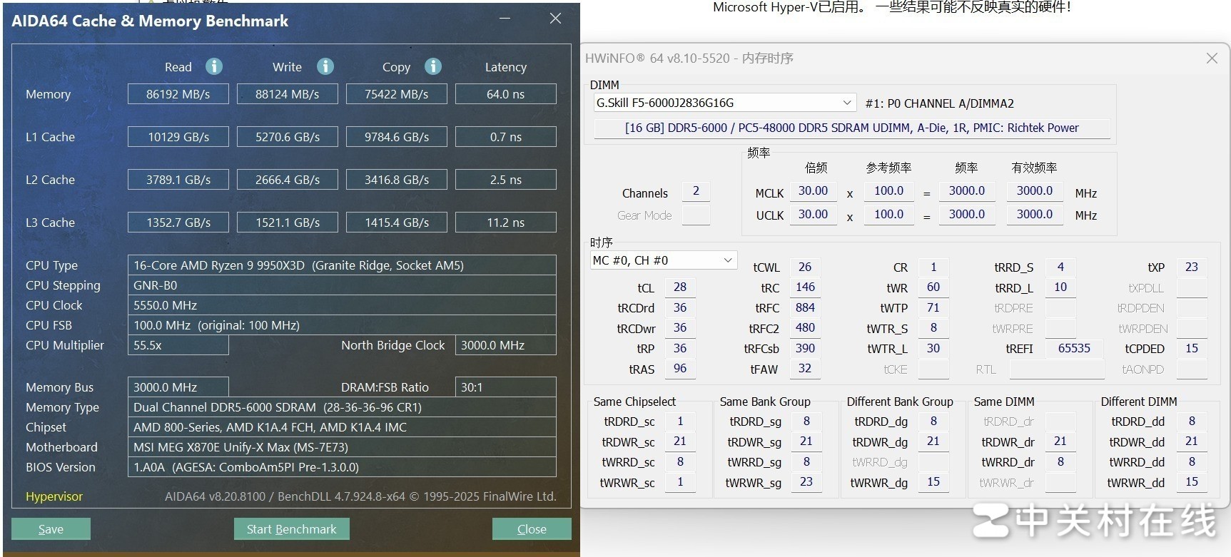
Task: Select L1 Cache Copy value 9784.6 GB/s
Action: pyautogui.click(x=397, y=137)
